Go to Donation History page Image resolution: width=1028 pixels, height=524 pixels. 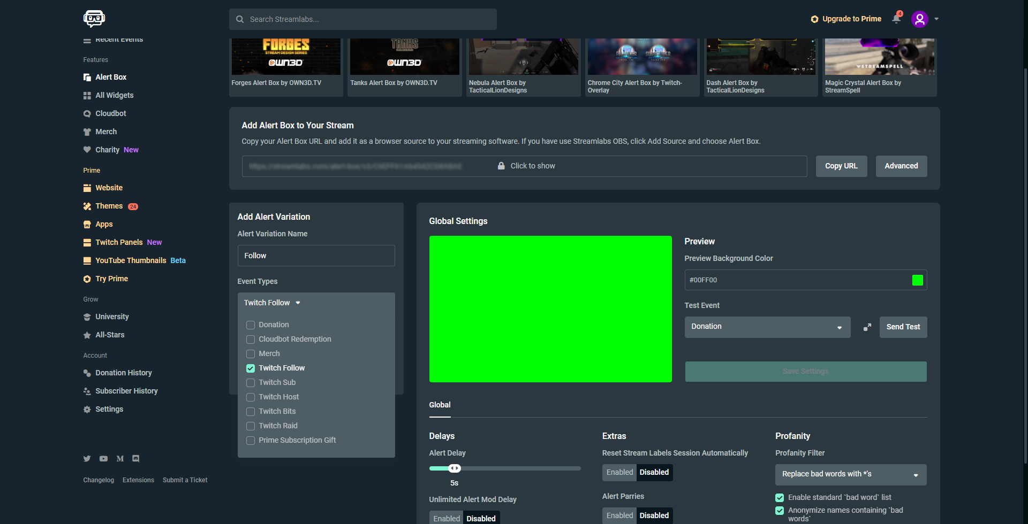124,373
